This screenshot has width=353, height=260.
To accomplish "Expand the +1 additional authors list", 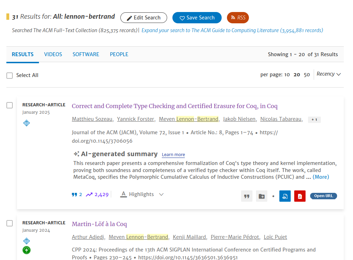I will (x=314, y=120).
